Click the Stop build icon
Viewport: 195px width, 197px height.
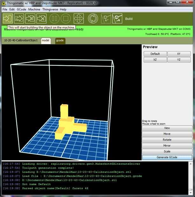tap(66, 19)
